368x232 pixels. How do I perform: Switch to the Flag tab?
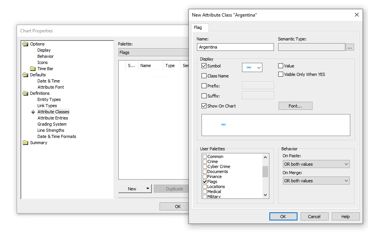(200, 27)
